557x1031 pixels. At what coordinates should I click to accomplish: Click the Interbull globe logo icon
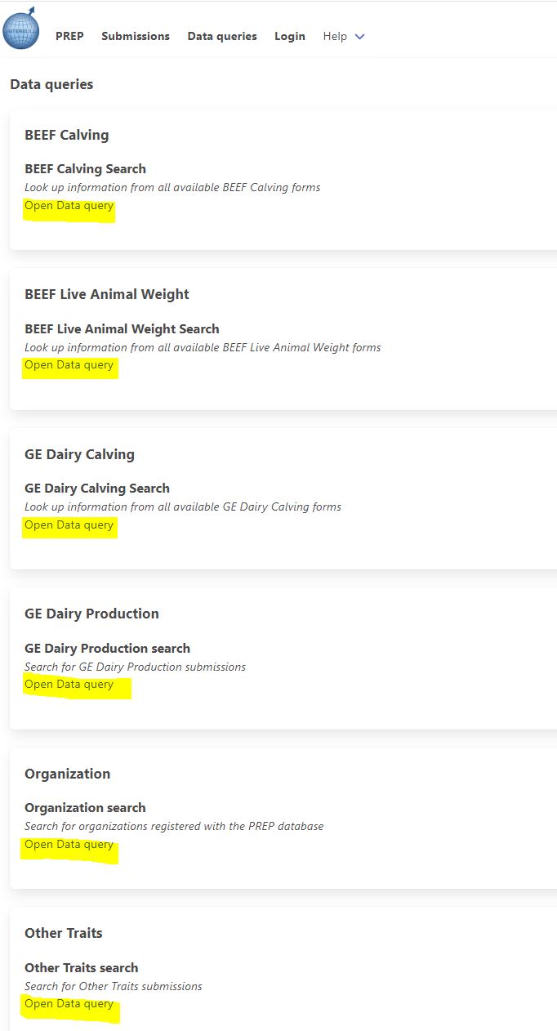click(x=21, y=29)
